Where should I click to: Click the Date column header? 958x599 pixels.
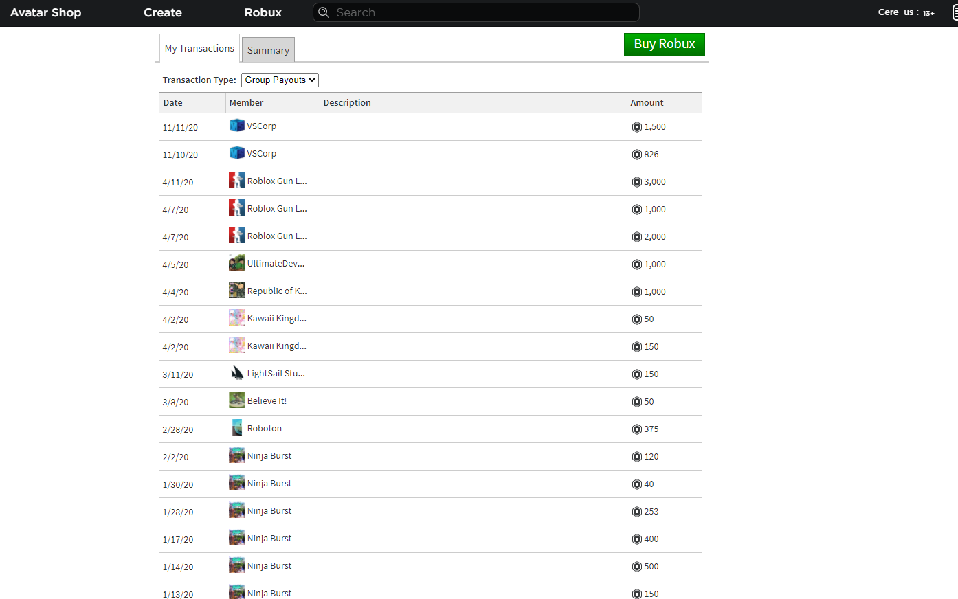click(x=192, y=102)
